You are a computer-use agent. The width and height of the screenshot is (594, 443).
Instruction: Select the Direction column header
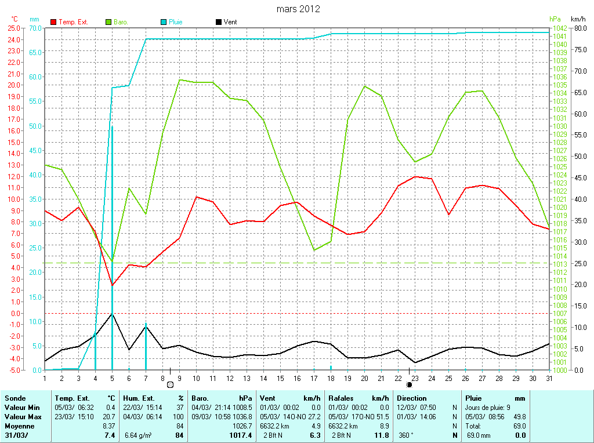coord(412,398)
